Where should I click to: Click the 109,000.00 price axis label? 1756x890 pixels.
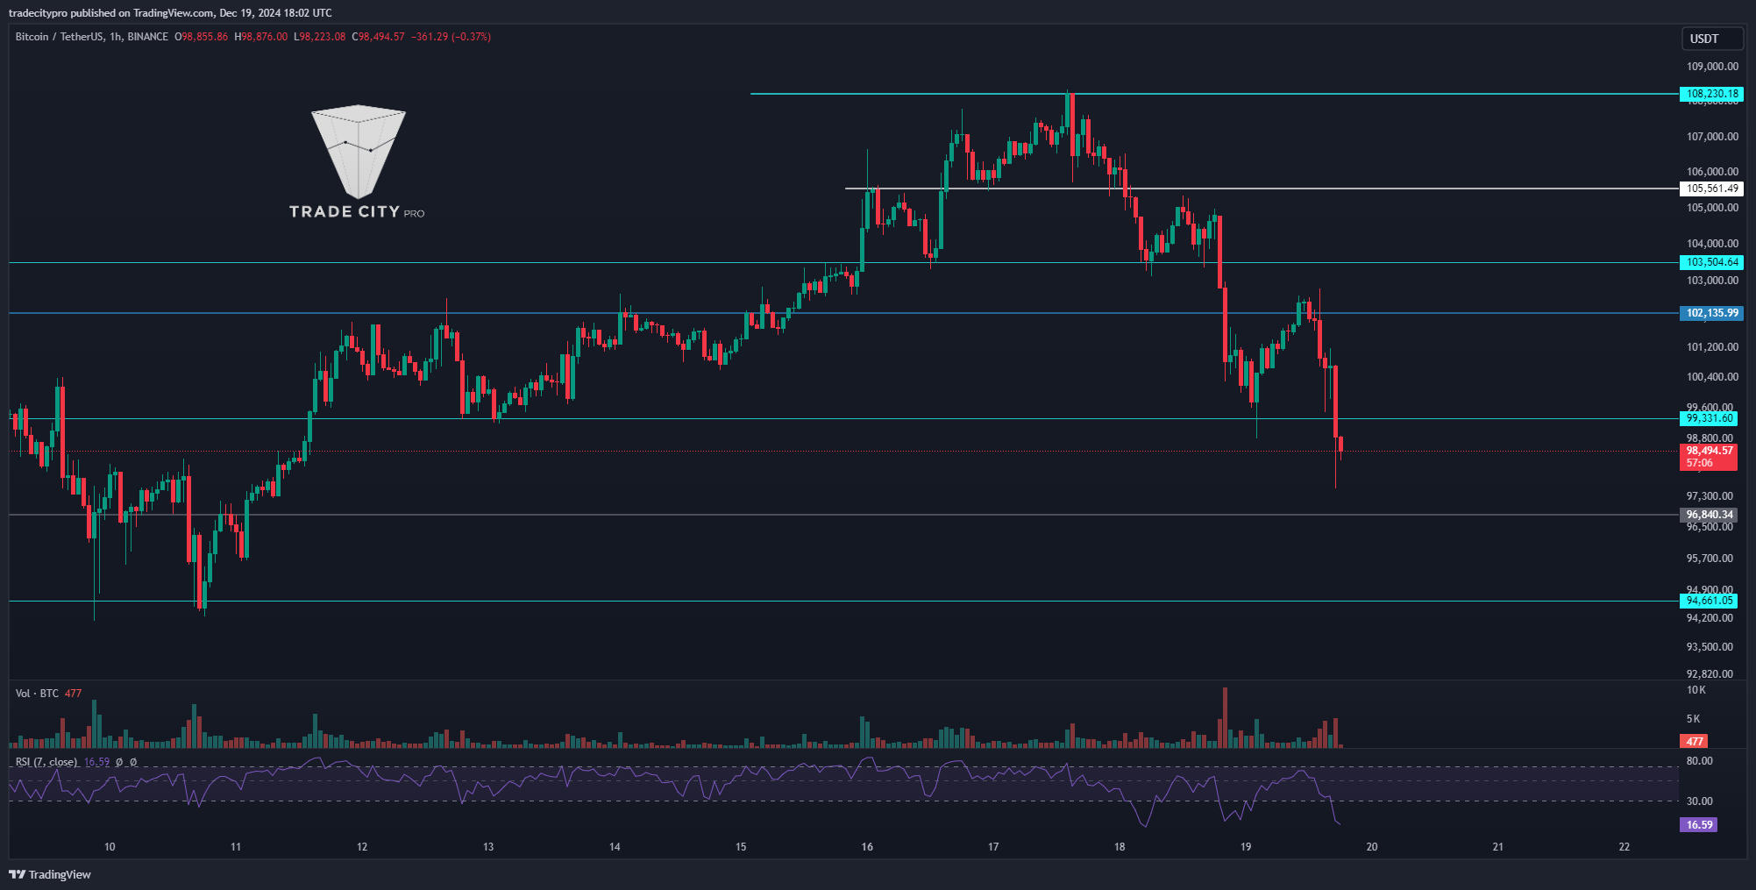(1712, 67)
